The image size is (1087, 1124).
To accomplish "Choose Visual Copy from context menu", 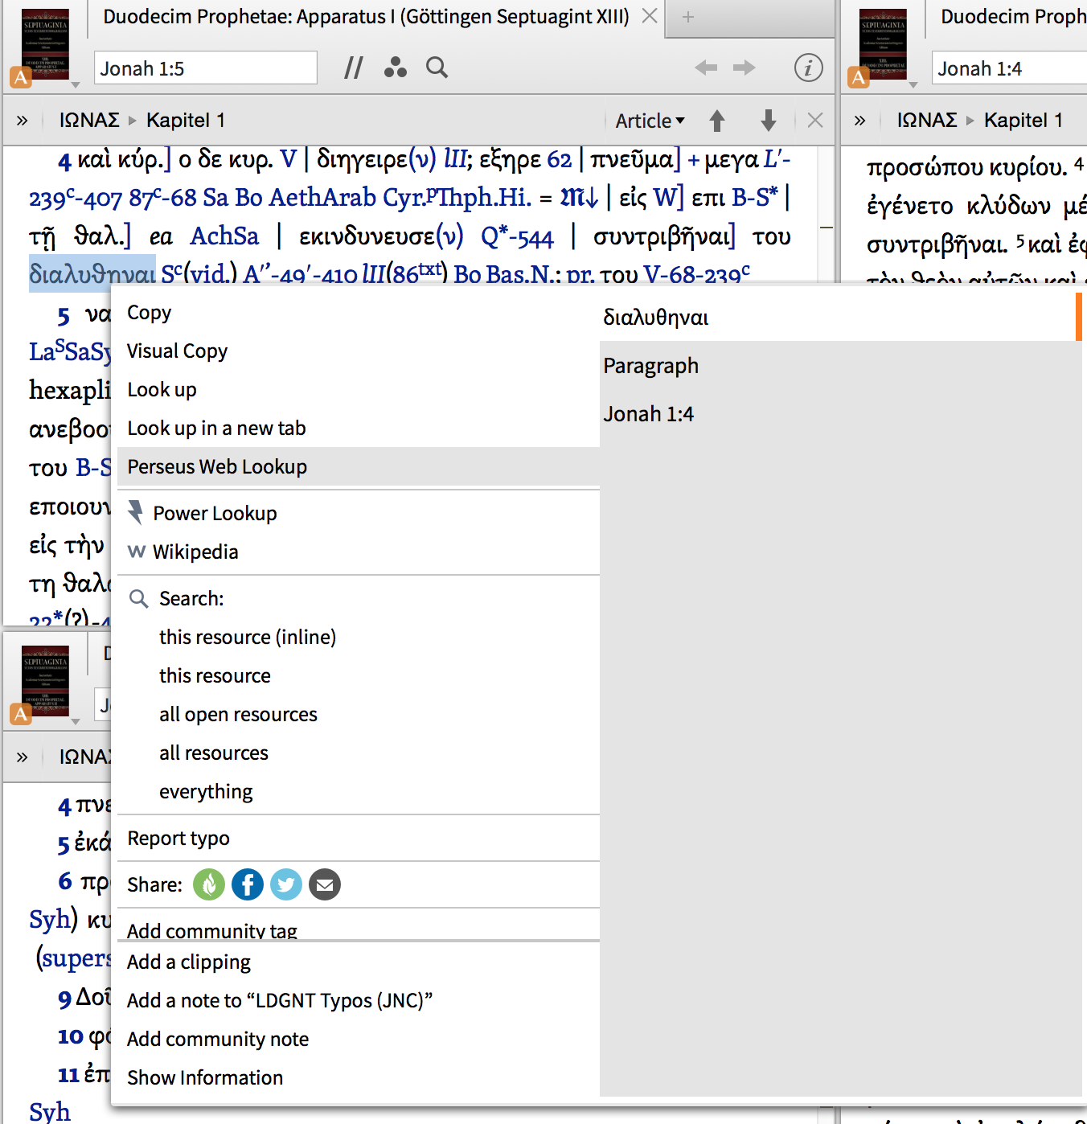I will (x=177, y=351).
